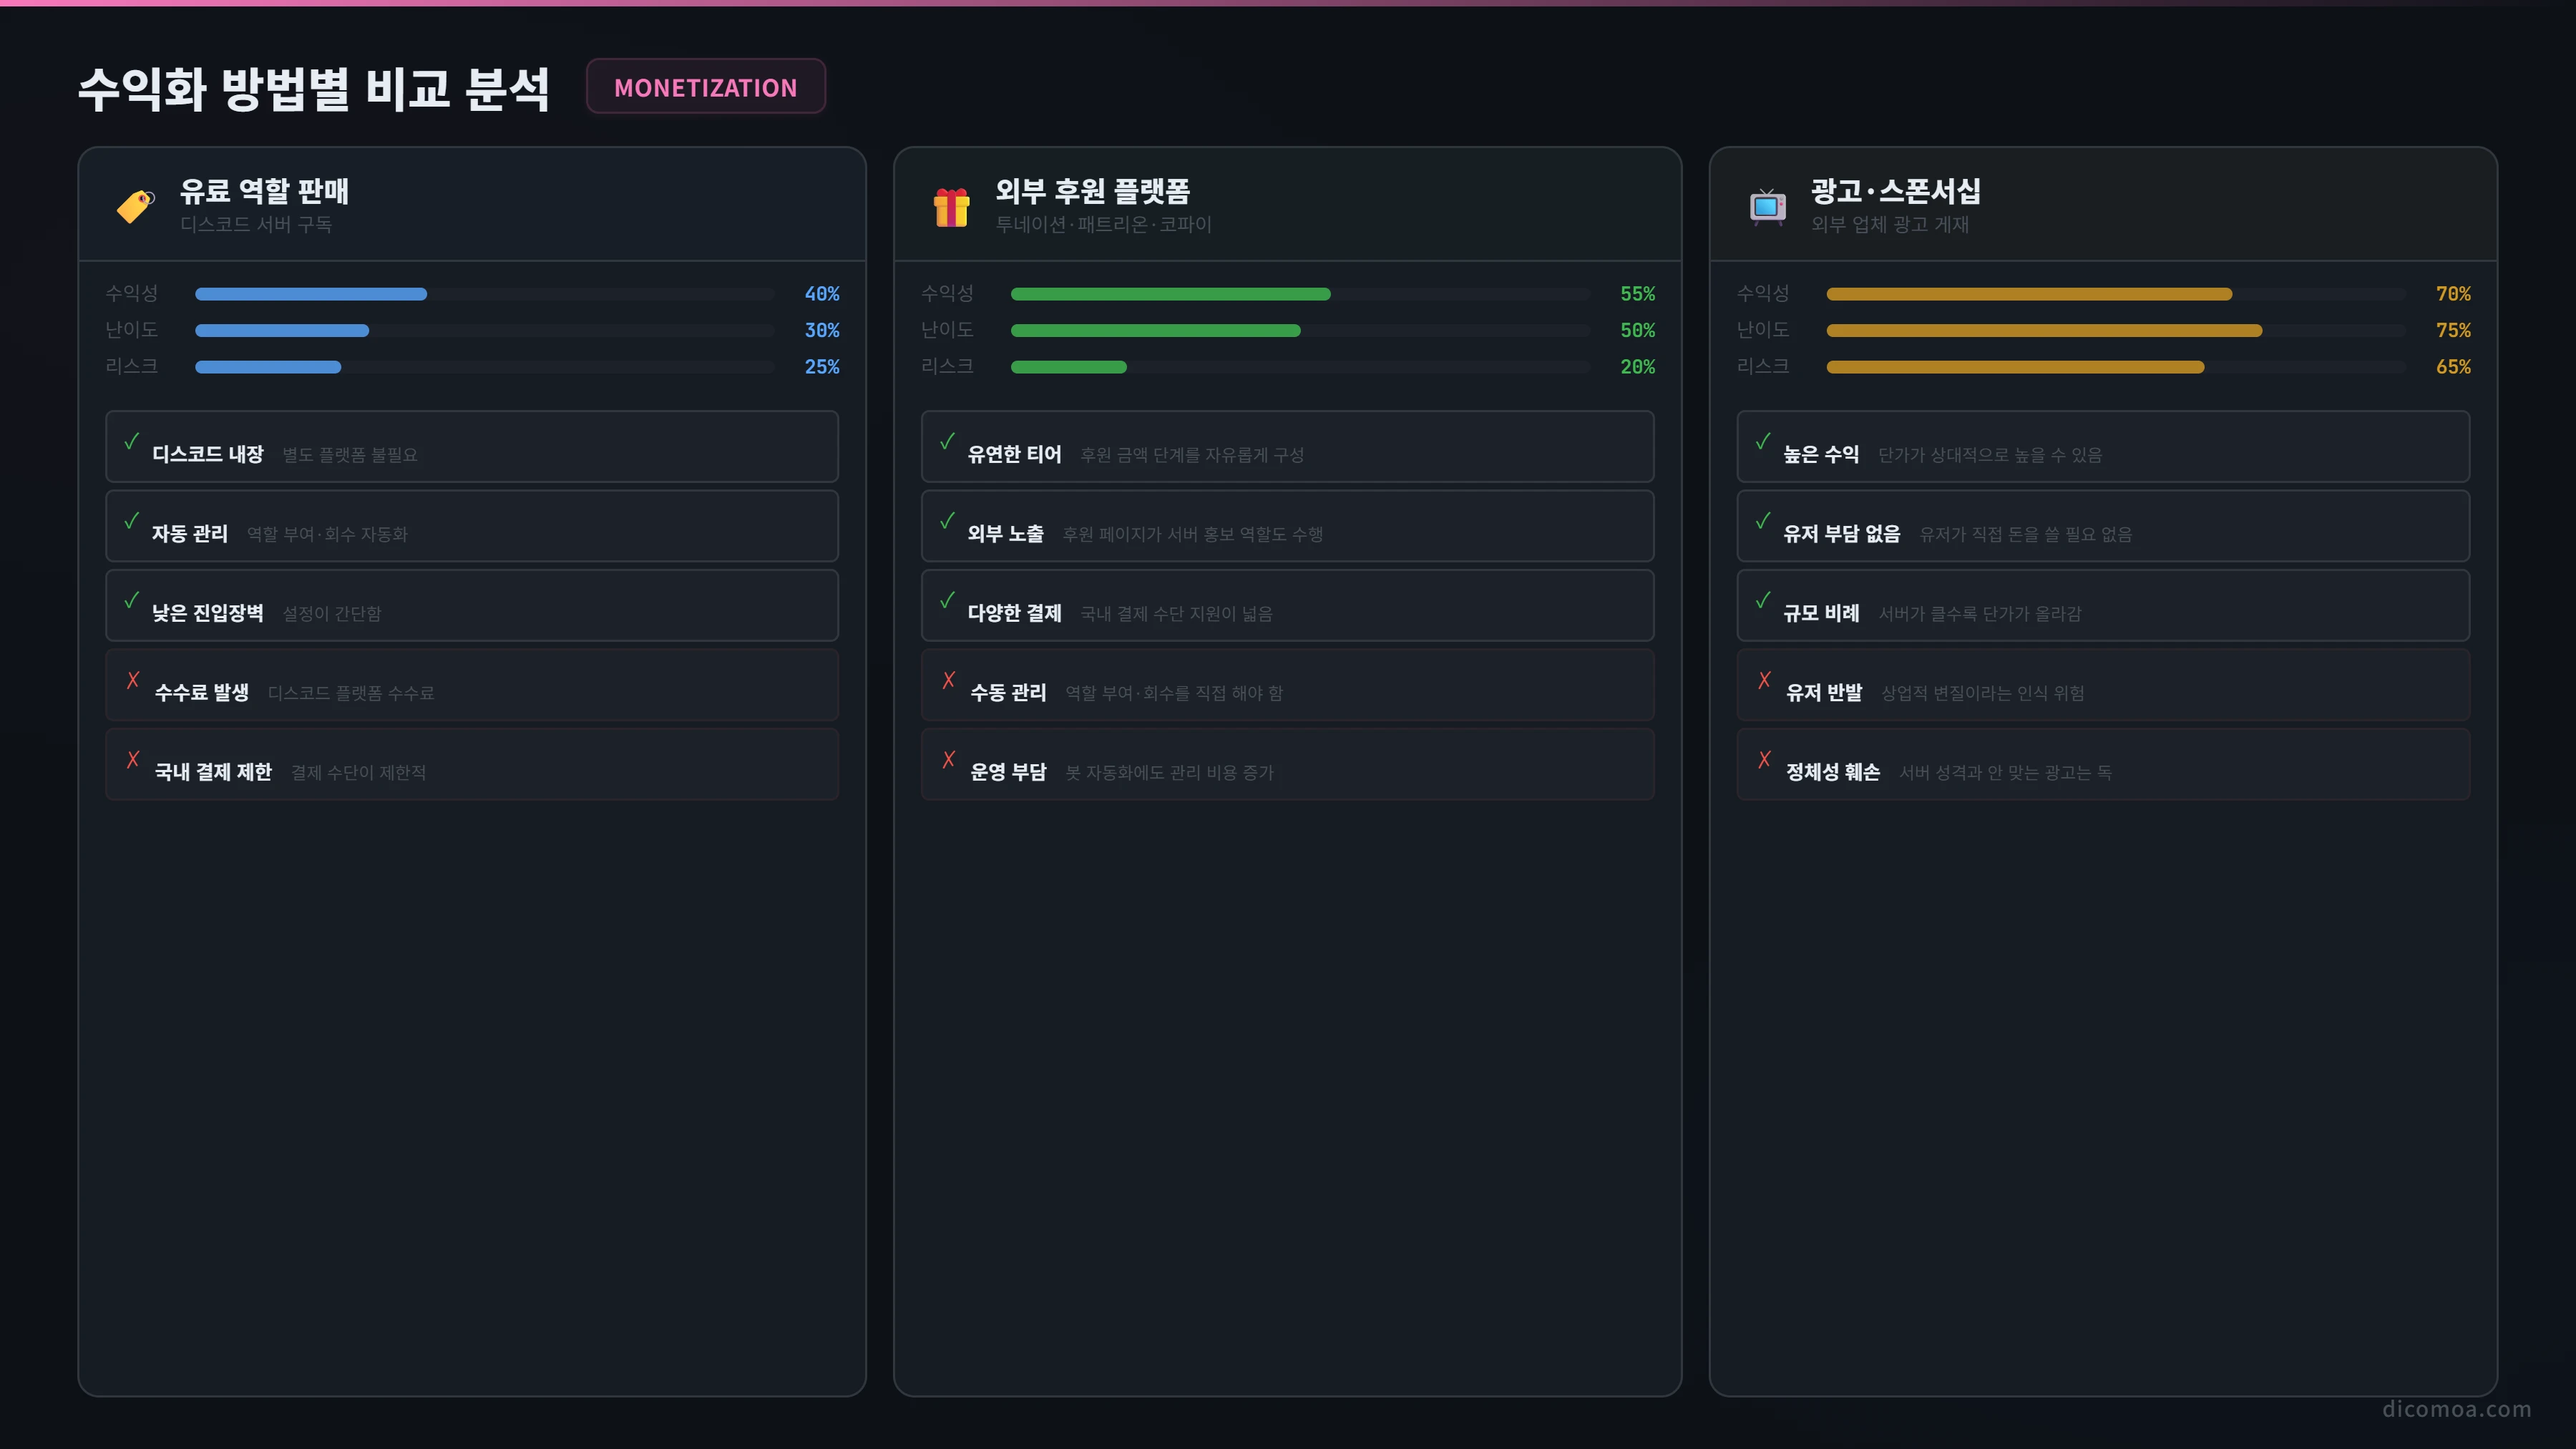The image size is (2576, 1449).
Task: Click the red X beside 수수료 발생
Action: coord(133,680)
